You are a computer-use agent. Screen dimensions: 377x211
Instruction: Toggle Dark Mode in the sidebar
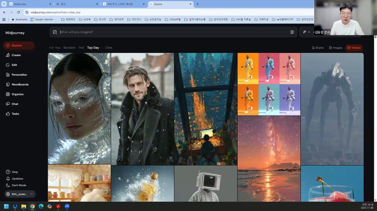pos(19,185)
